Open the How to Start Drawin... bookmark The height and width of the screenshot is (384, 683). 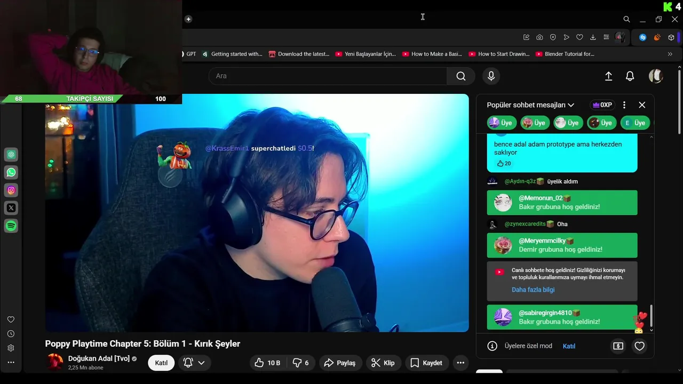pos(499,54)
